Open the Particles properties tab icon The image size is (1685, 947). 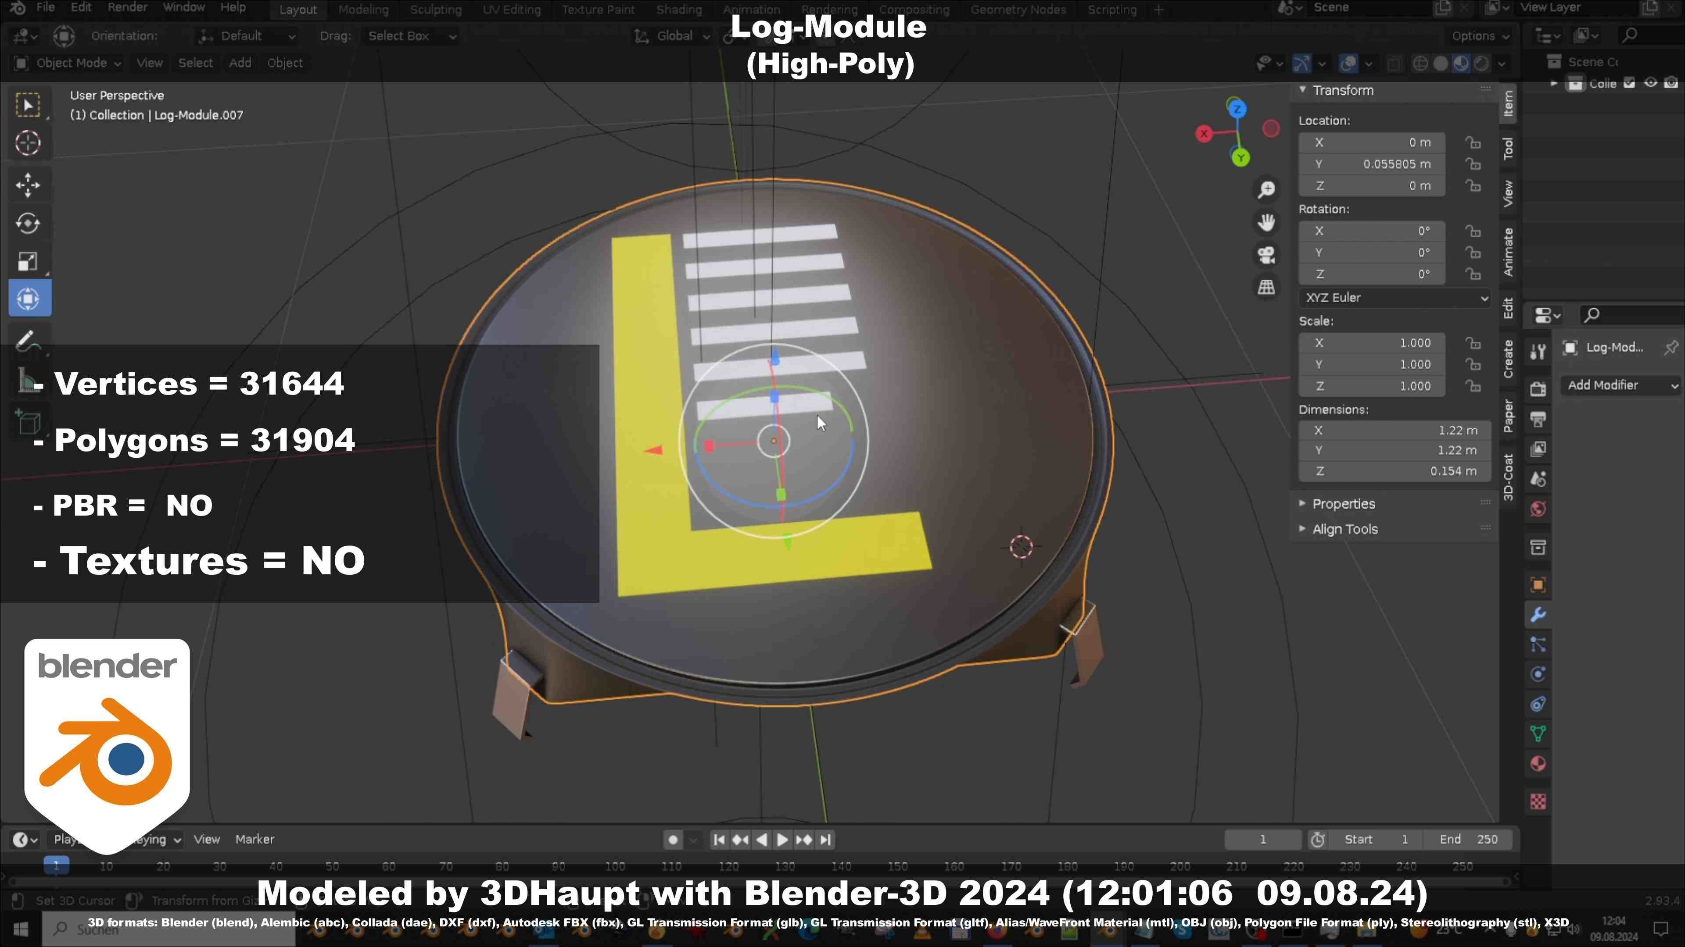[x=1538, y=645]
